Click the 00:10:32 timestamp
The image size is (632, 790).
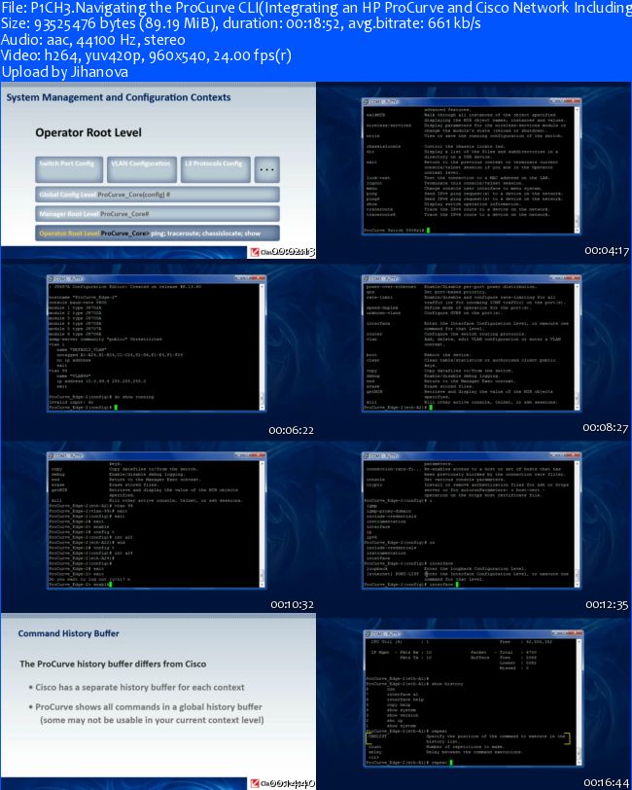click(292, 604)
